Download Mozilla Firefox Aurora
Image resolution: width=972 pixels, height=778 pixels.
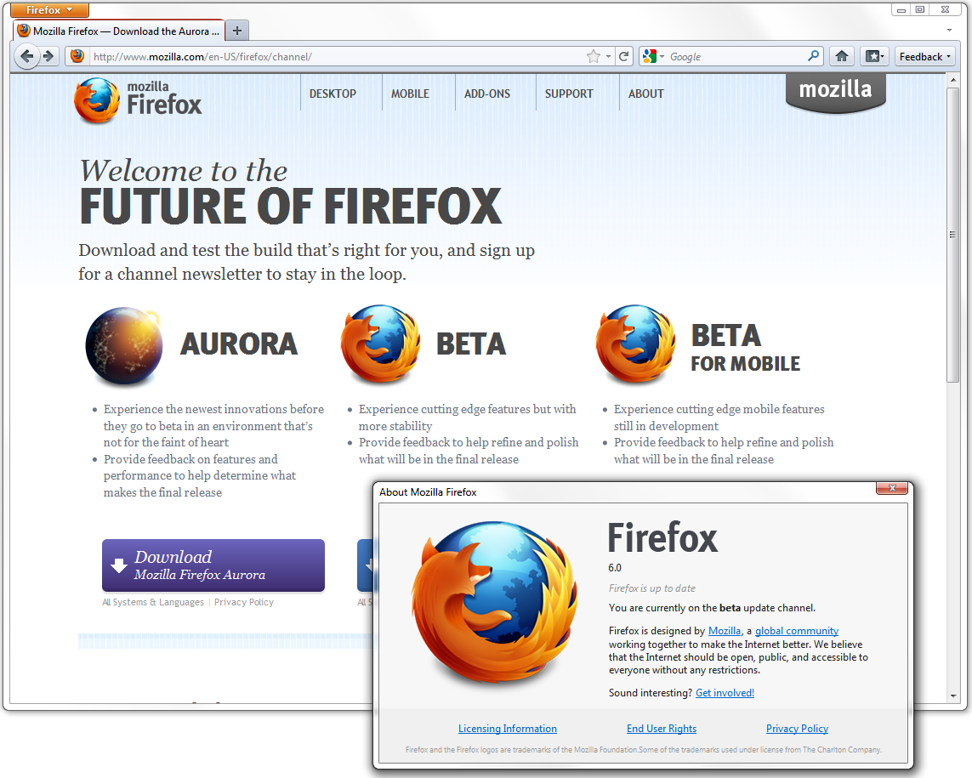point(213,565)
